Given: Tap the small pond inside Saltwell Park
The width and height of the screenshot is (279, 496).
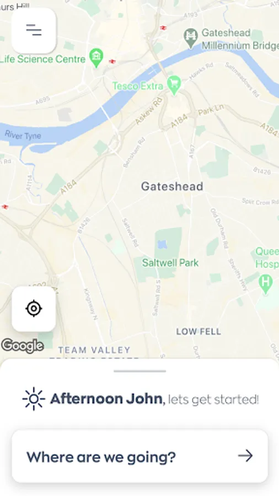Looking at the screenshot, I should (162, 244).
